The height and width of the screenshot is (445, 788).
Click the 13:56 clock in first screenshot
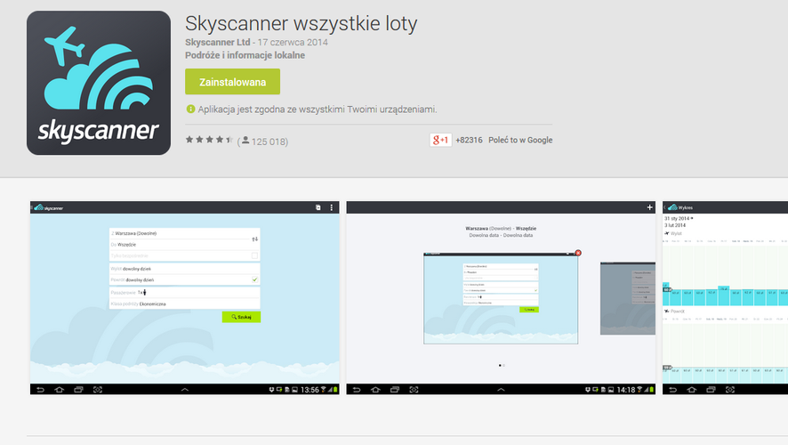pos(310,390)
